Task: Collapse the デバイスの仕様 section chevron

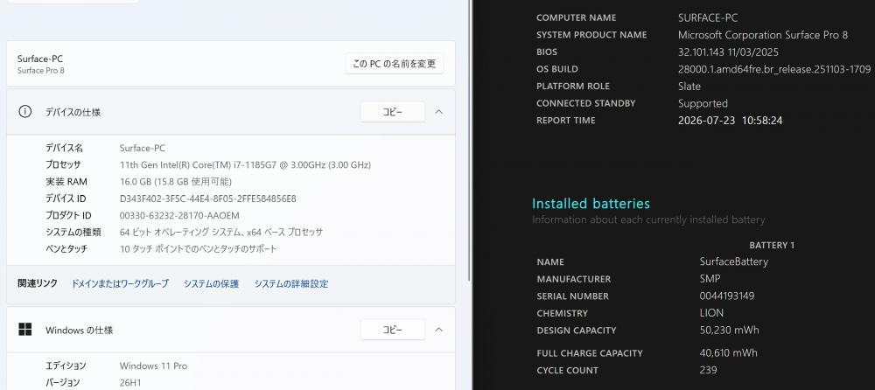Action: (x=438, y=112)
